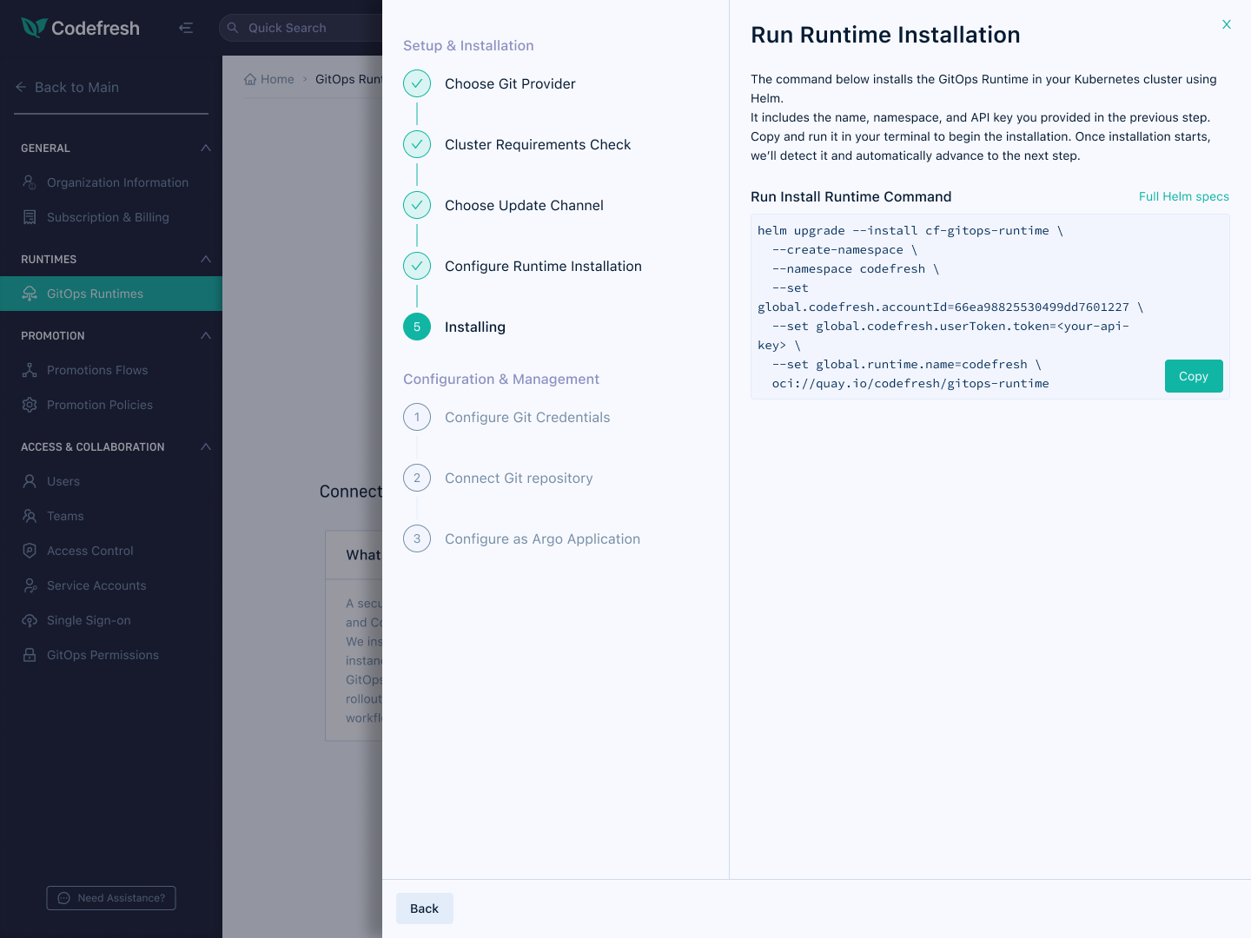The image size is (1251, 938).
Task: Click the GitOps Permissions lock icon
Action: 30,655
